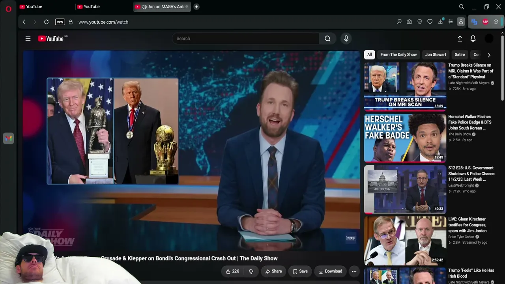
Task: Open the Opera main menu logo
Action: click(8, 9)
